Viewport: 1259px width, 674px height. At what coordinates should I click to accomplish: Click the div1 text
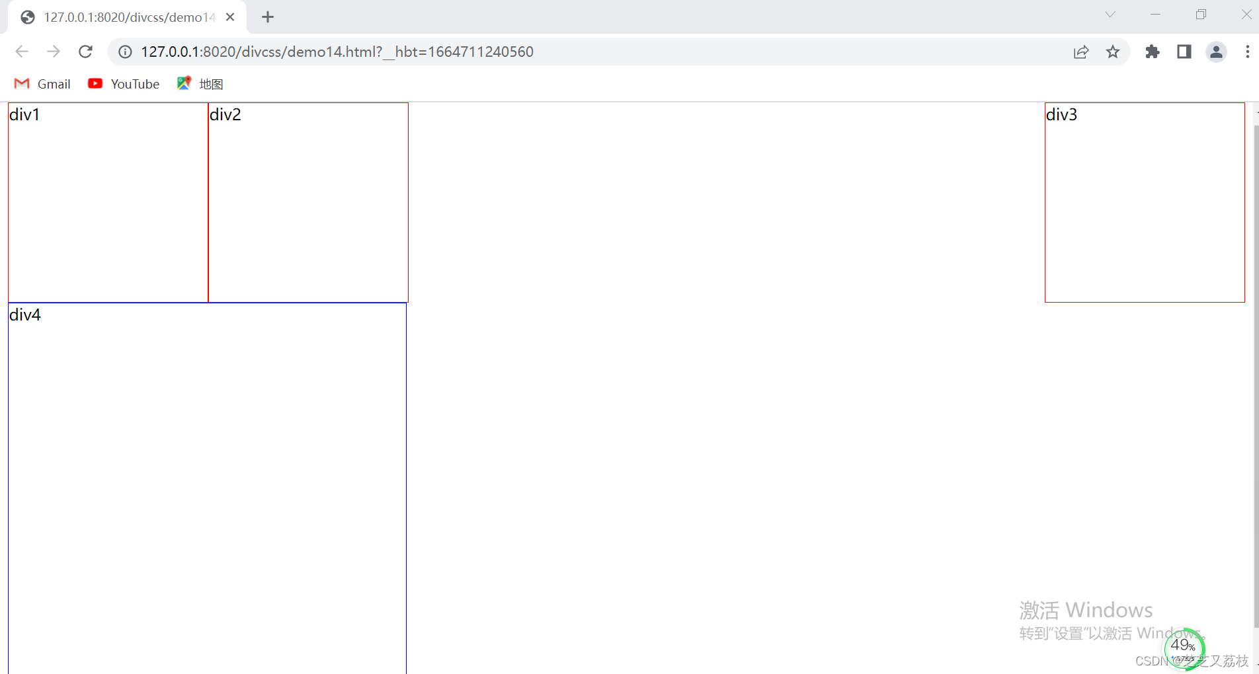tap(24, 115)
